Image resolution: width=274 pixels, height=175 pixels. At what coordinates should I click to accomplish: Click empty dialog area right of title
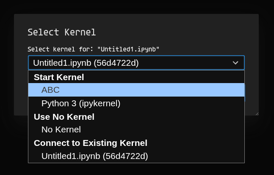178,32
